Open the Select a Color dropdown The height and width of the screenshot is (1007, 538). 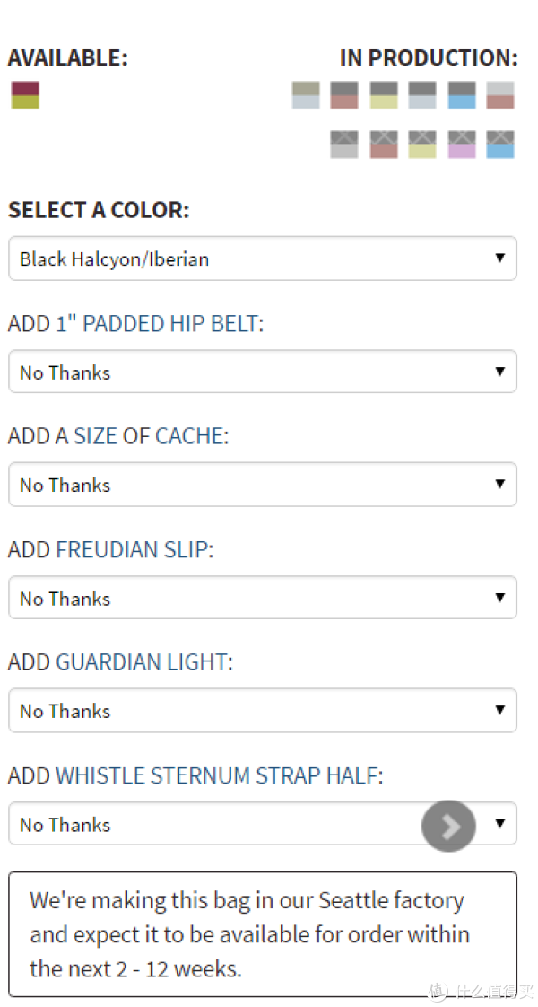(x=262, y=258)
